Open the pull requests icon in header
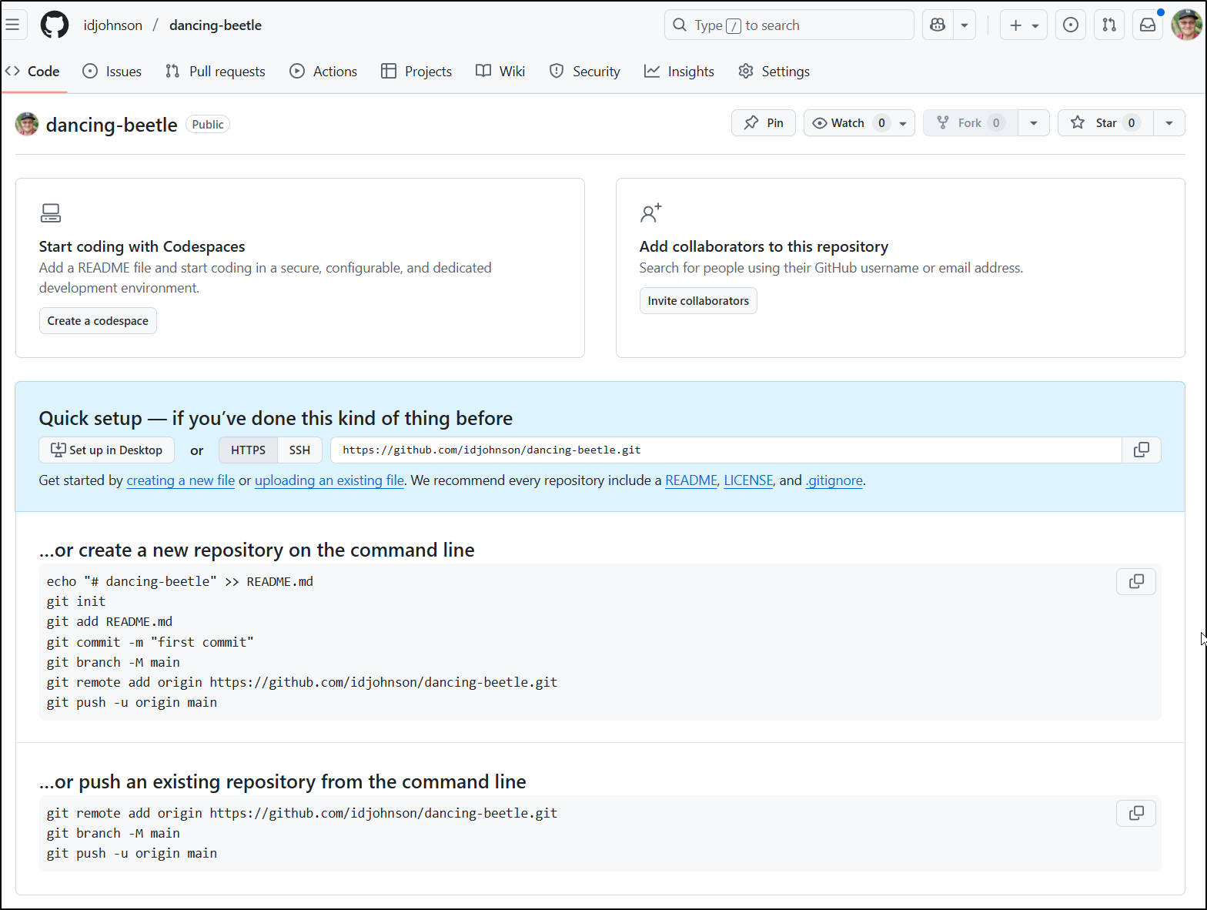1207x910 pixels. pos(1108,25)
